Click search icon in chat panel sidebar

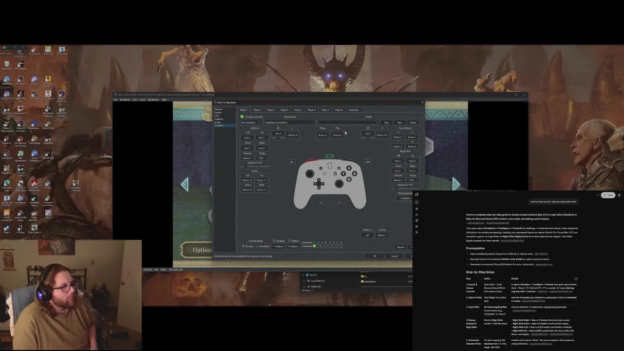coord(417,202)
